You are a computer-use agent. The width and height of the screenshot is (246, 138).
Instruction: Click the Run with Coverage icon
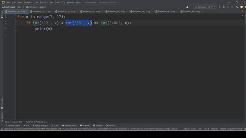coord(228,7)
